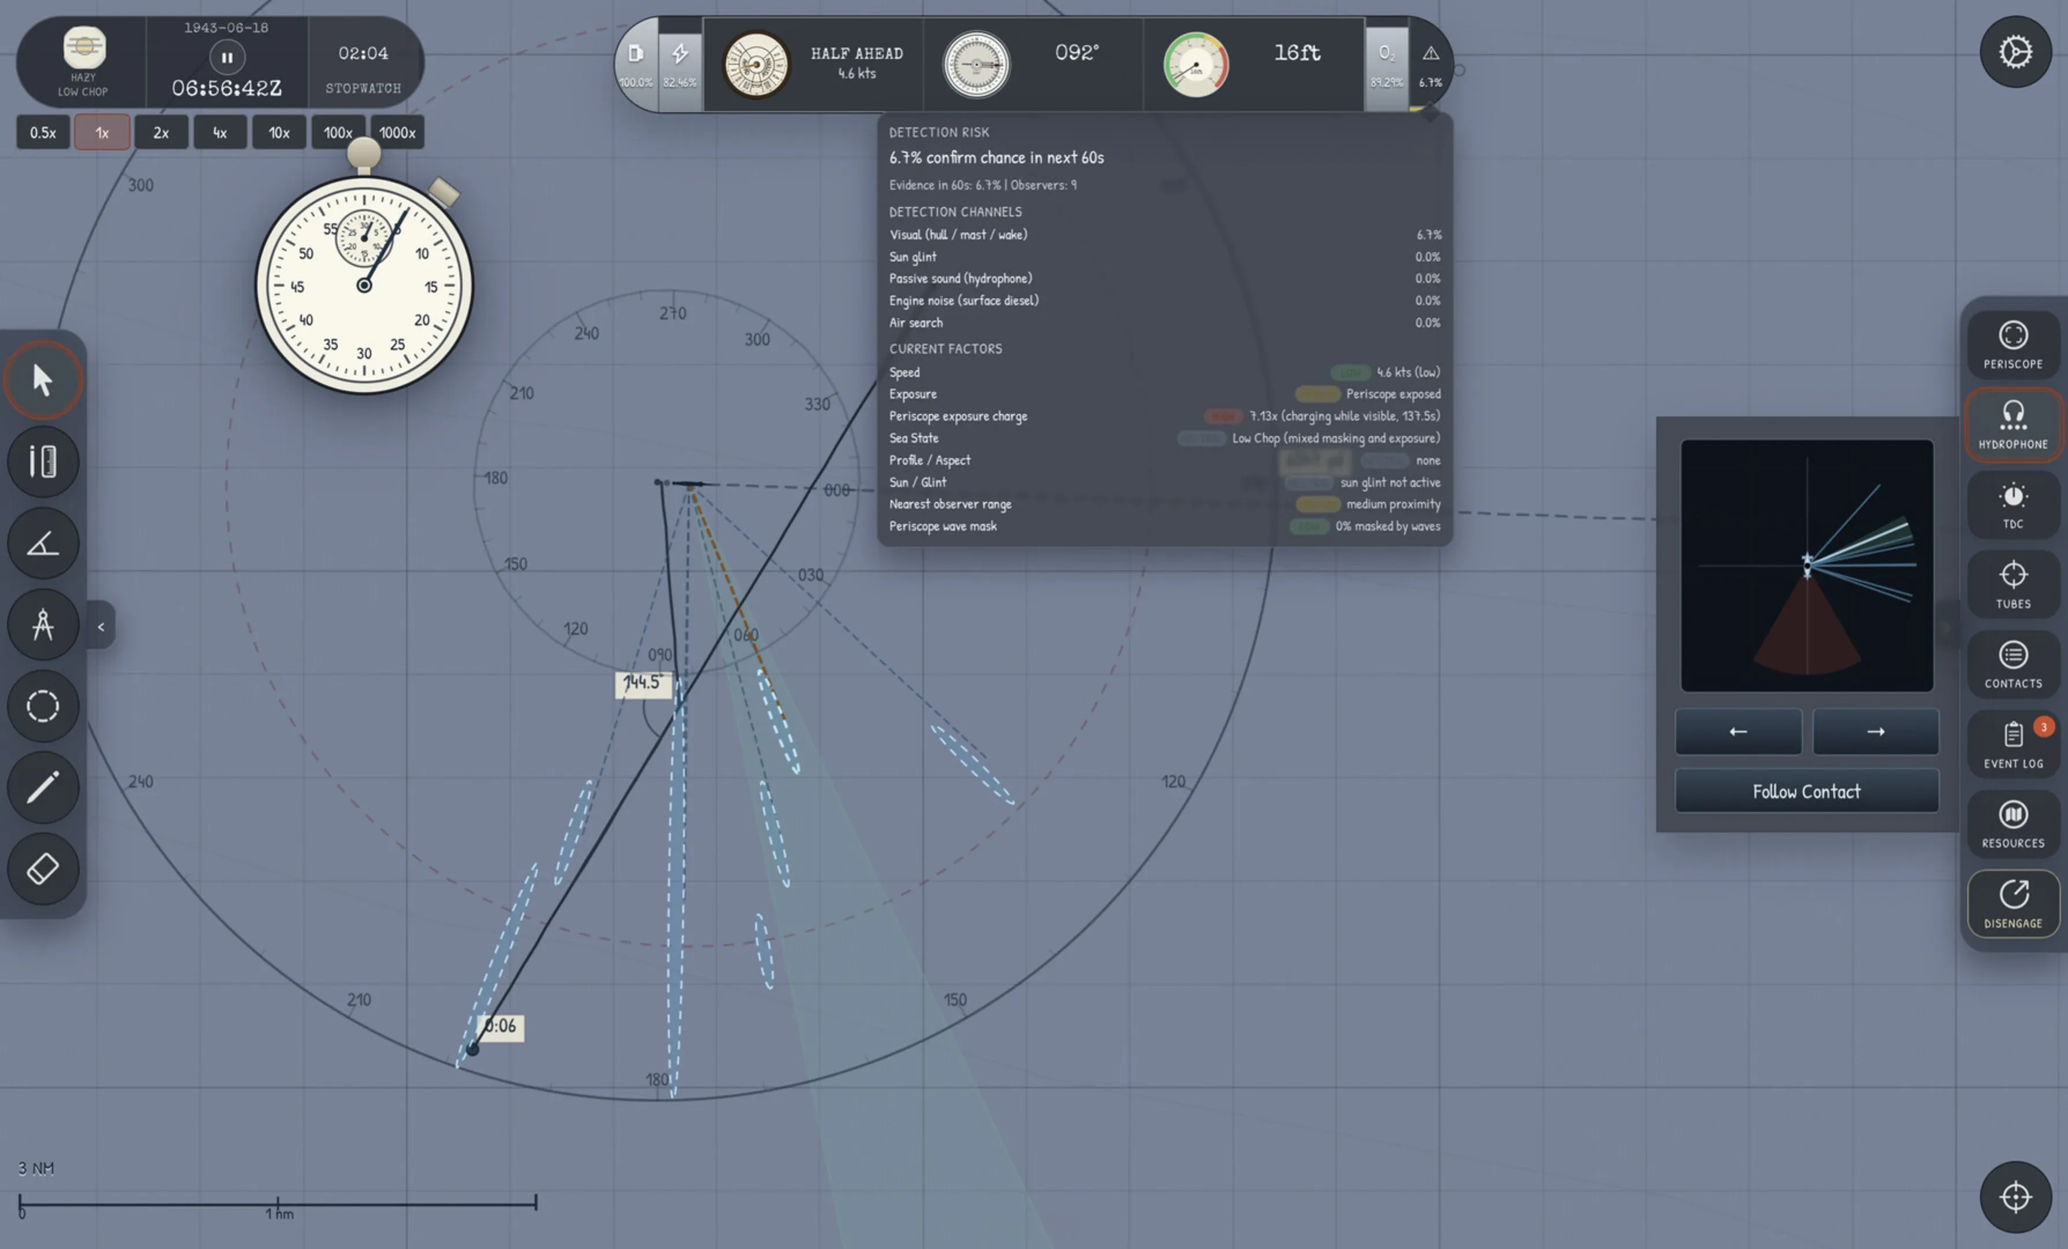Click the Visual hull/mast/wake channel row
The image size is (2068, 1249).
pos(1165,234)
